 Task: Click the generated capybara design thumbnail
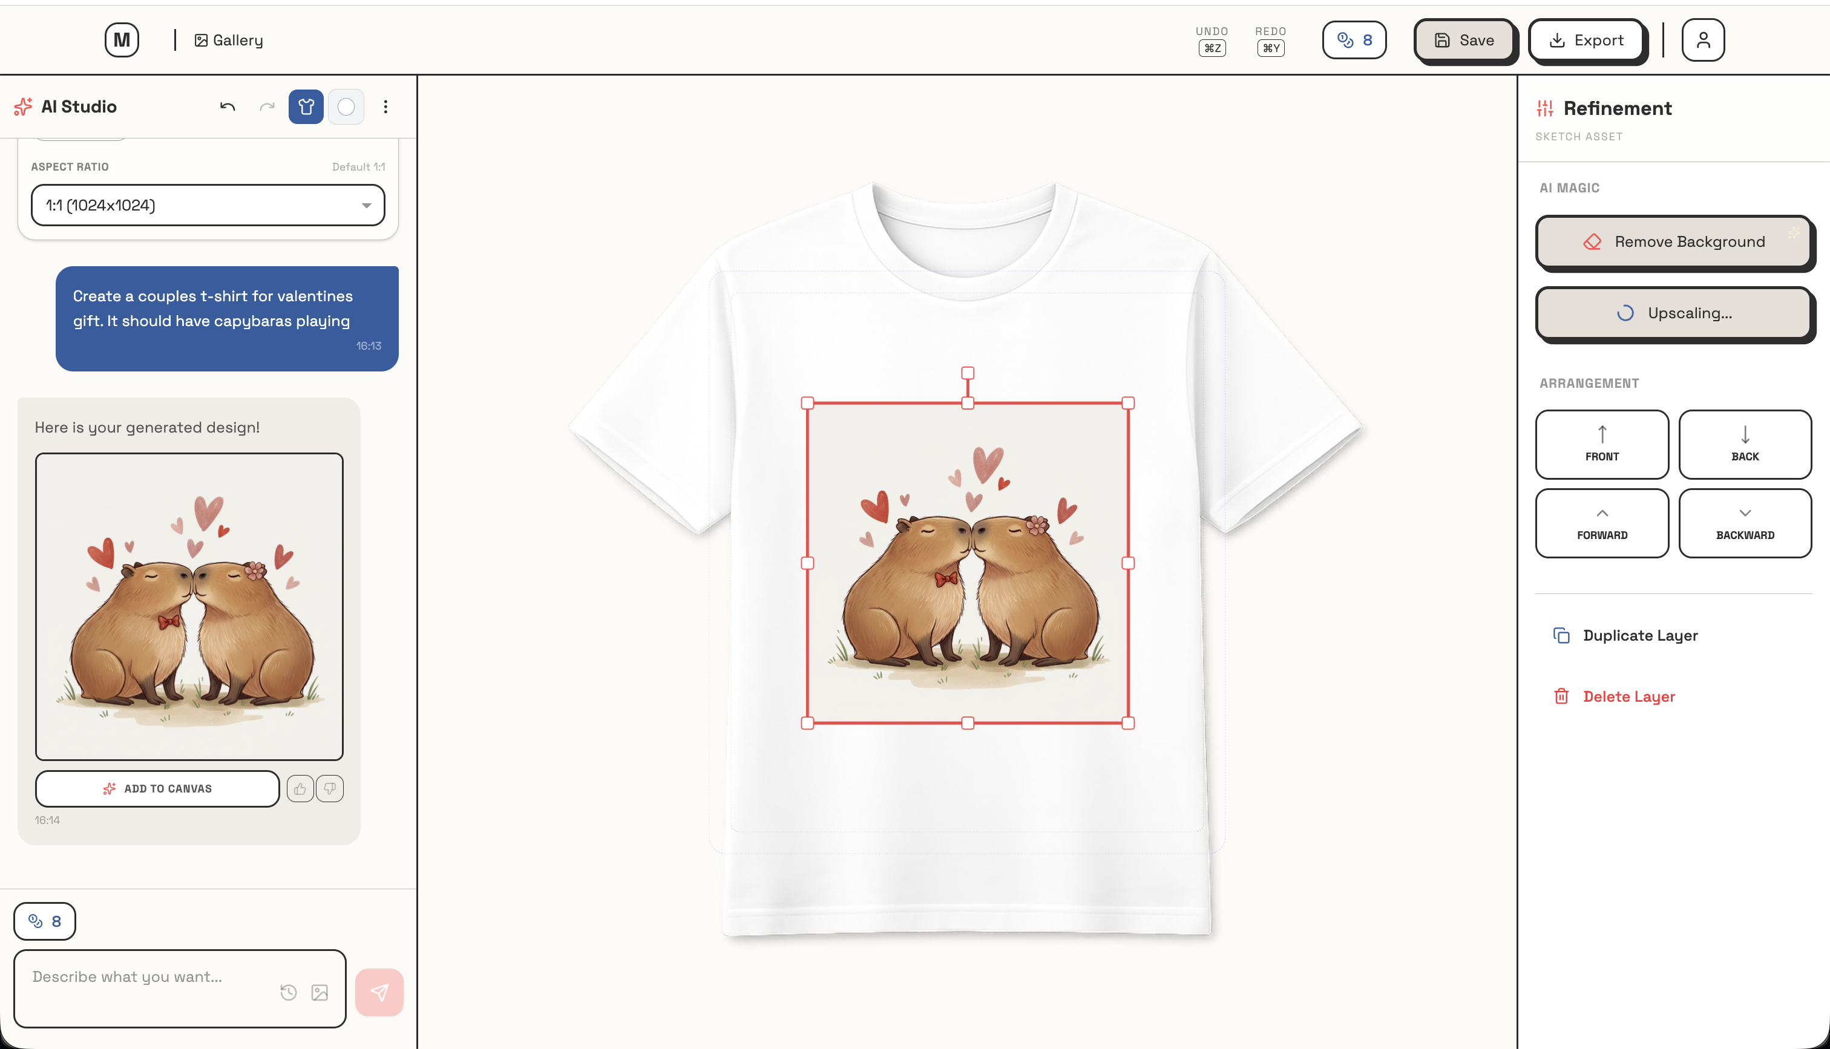[x=189, y=606]
